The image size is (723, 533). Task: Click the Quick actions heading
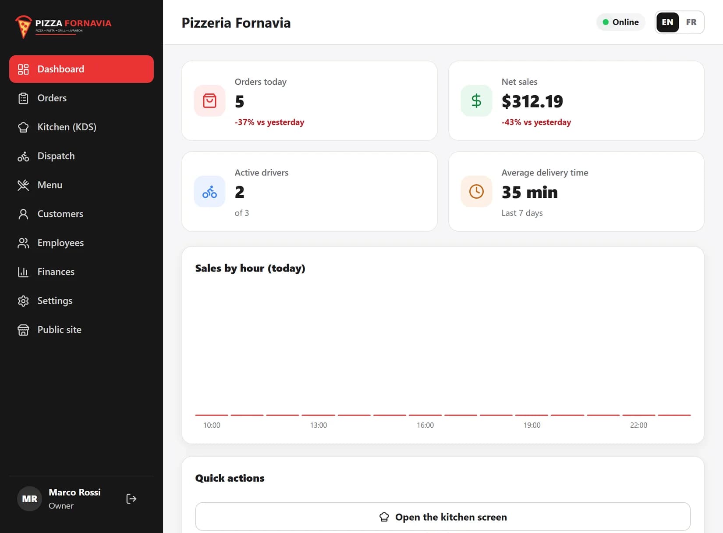pos(230,478)
